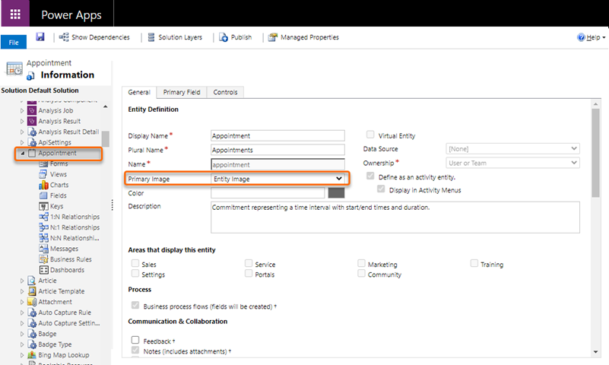Expand the Badge Type node arrow
The image size is (609, 365).
[22, 344]
